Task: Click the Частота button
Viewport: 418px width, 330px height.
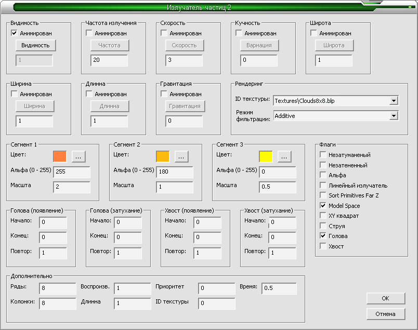Action: coord(110,45)
